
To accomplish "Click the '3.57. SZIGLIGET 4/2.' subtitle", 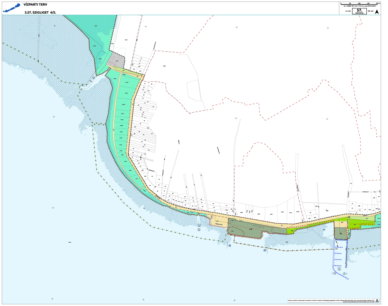I will pyautogui.click(x=40, y=12).
